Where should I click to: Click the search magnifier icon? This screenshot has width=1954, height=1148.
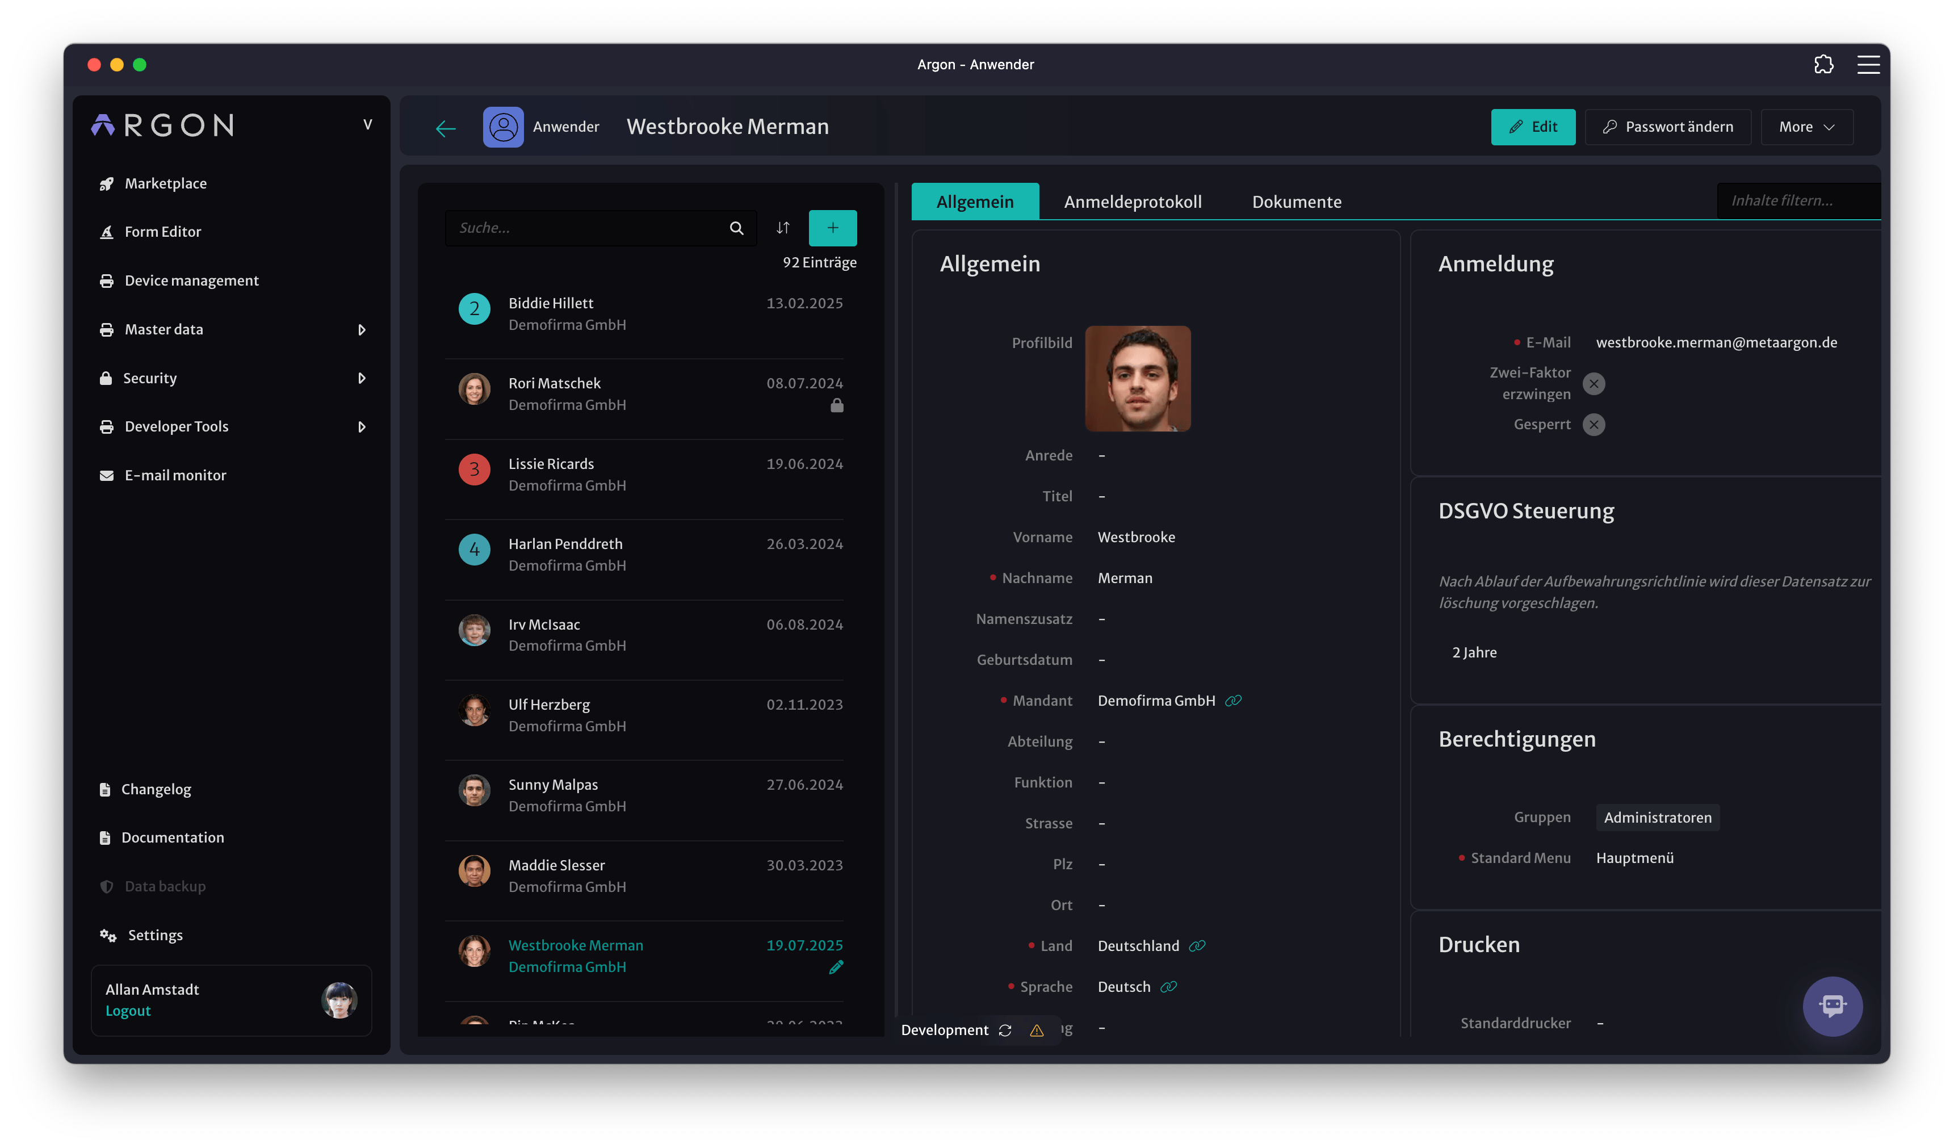pos(736,228)
